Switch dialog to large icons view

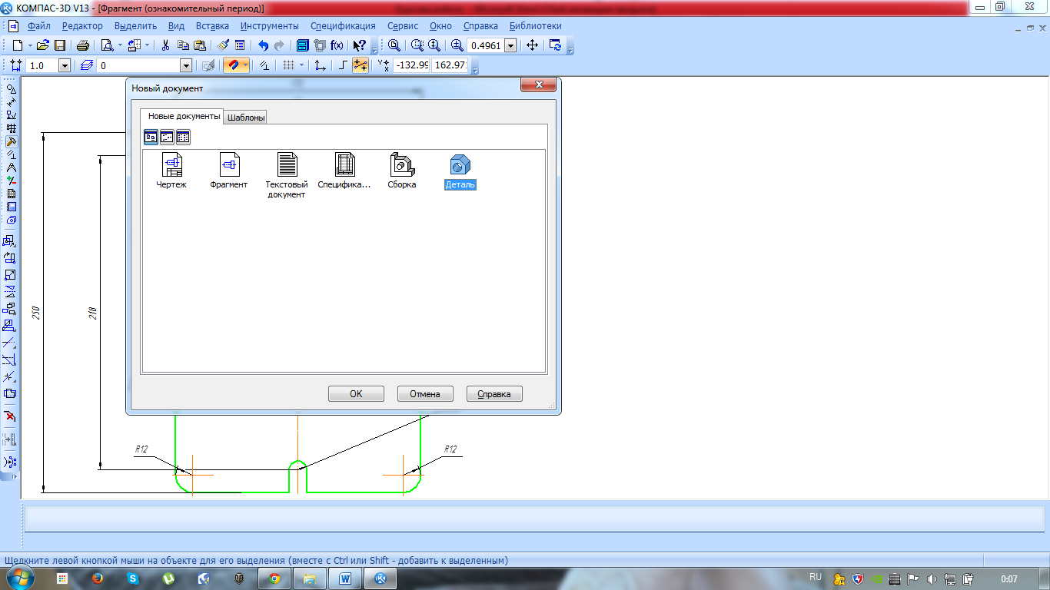tap(151, 138)
